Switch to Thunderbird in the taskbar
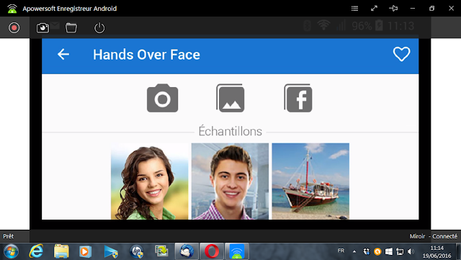461x260 pixels. [x=187, y=251]
